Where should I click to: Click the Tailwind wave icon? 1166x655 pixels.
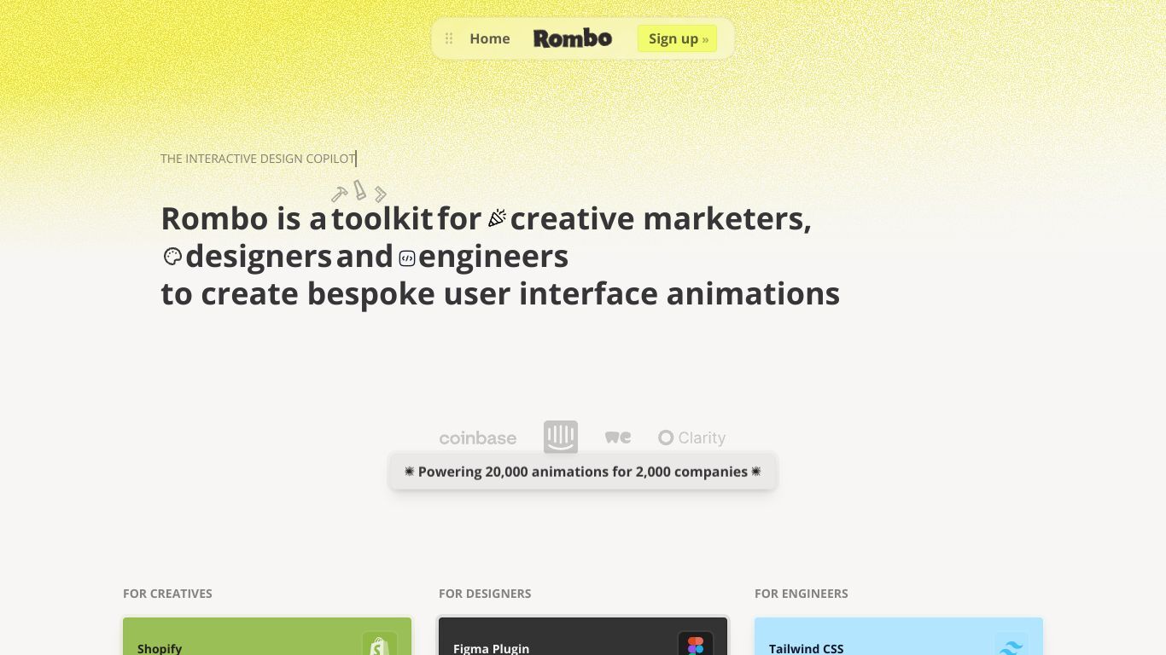[x=1012, y=646]
